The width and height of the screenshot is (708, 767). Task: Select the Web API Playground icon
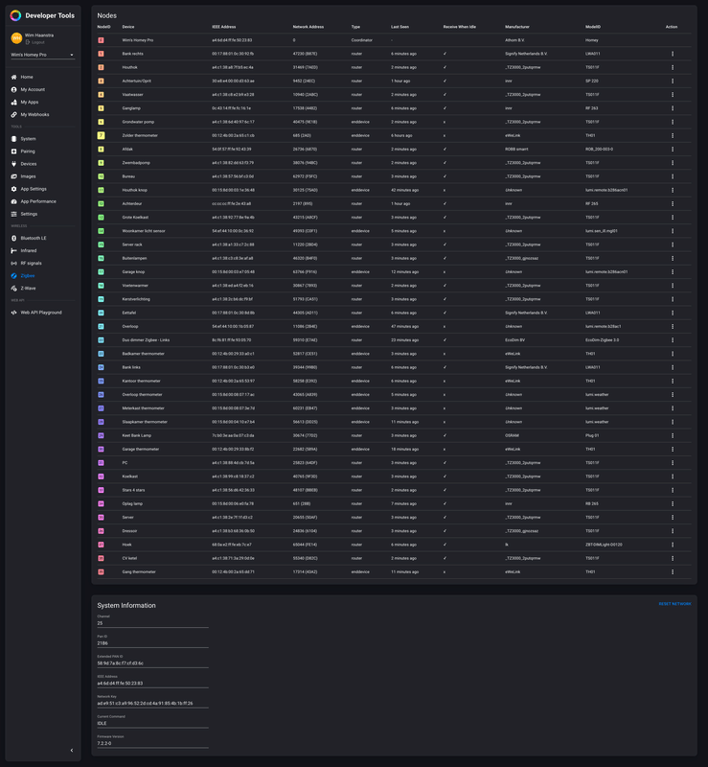[13, 313]
